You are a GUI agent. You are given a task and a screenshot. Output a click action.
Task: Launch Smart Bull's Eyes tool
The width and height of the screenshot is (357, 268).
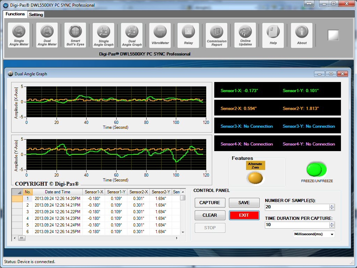[75, 35]
